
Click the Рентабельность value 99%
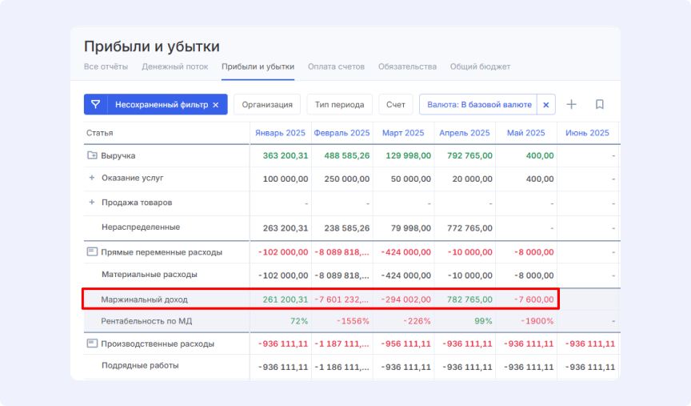[x=483, y=321]
